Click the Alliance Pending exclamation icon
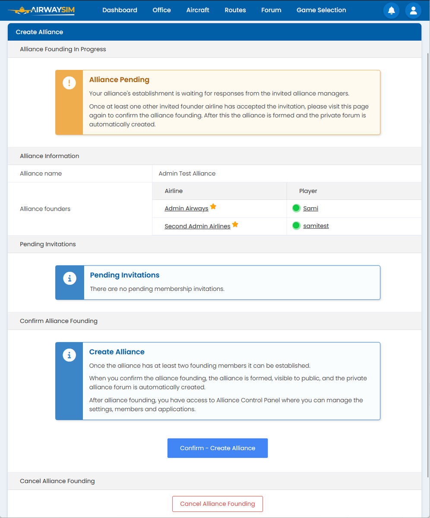Screen dimensions: 430x518 pyautogui.click(x=69, y=83)
